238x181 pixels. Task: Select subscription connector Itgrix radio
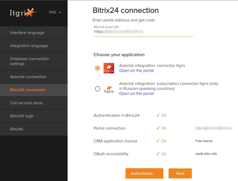point(97,89)
